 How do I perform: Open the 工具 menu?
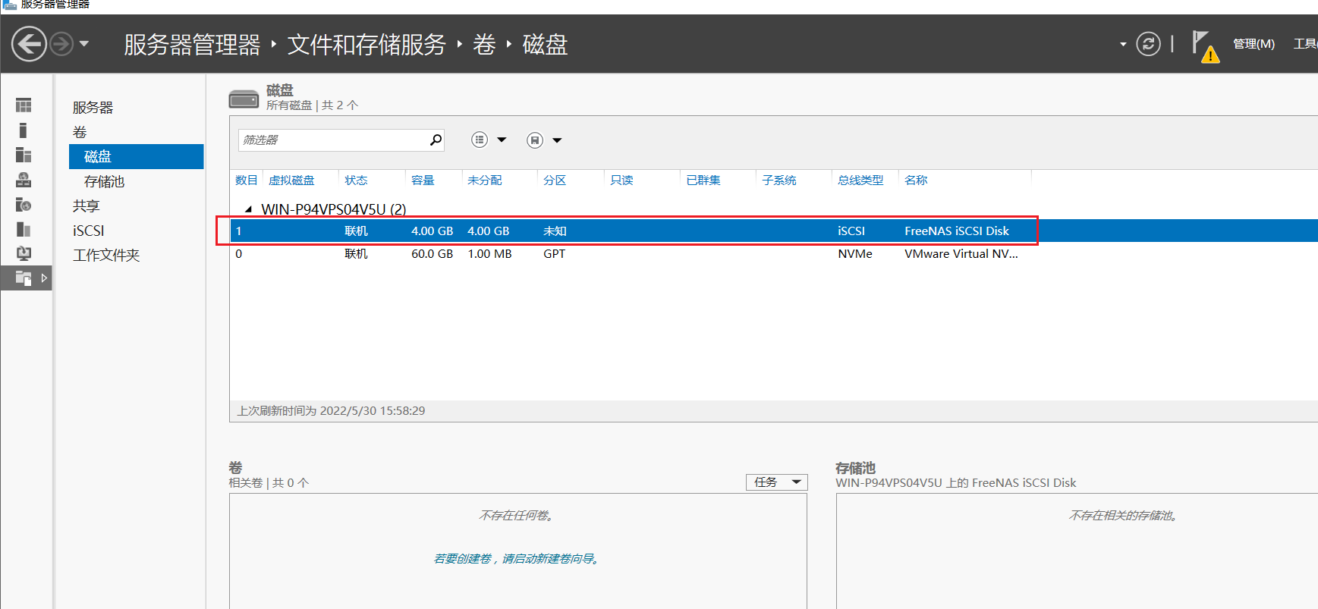click(x=1306, y=44)
